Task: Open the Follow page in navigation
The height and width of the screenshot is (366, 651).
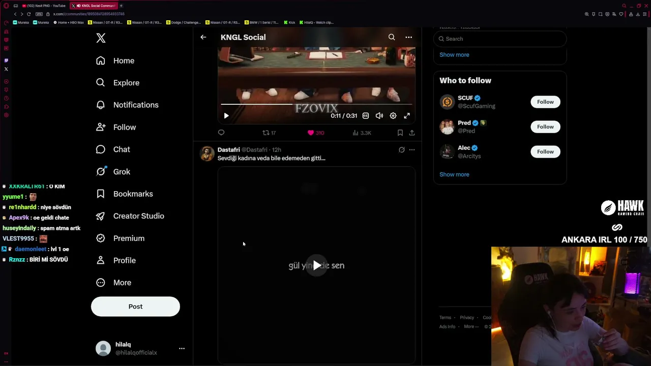Action: 116,127
